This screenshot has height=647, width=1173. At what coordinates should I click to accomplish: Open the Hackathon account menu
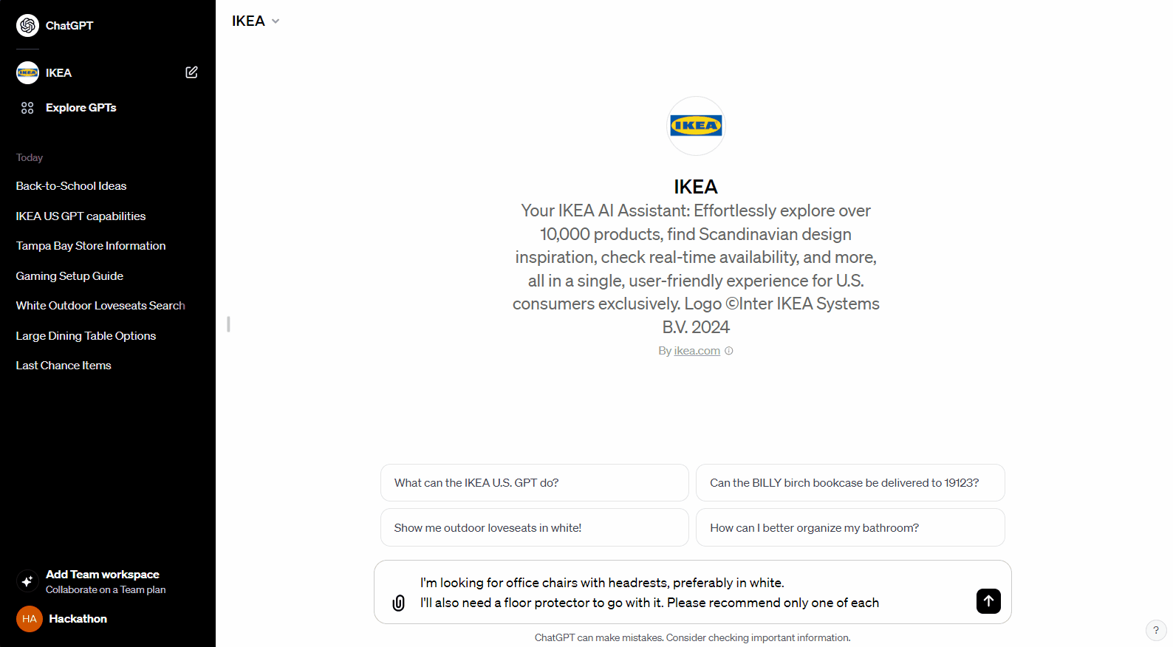point(62,619)
